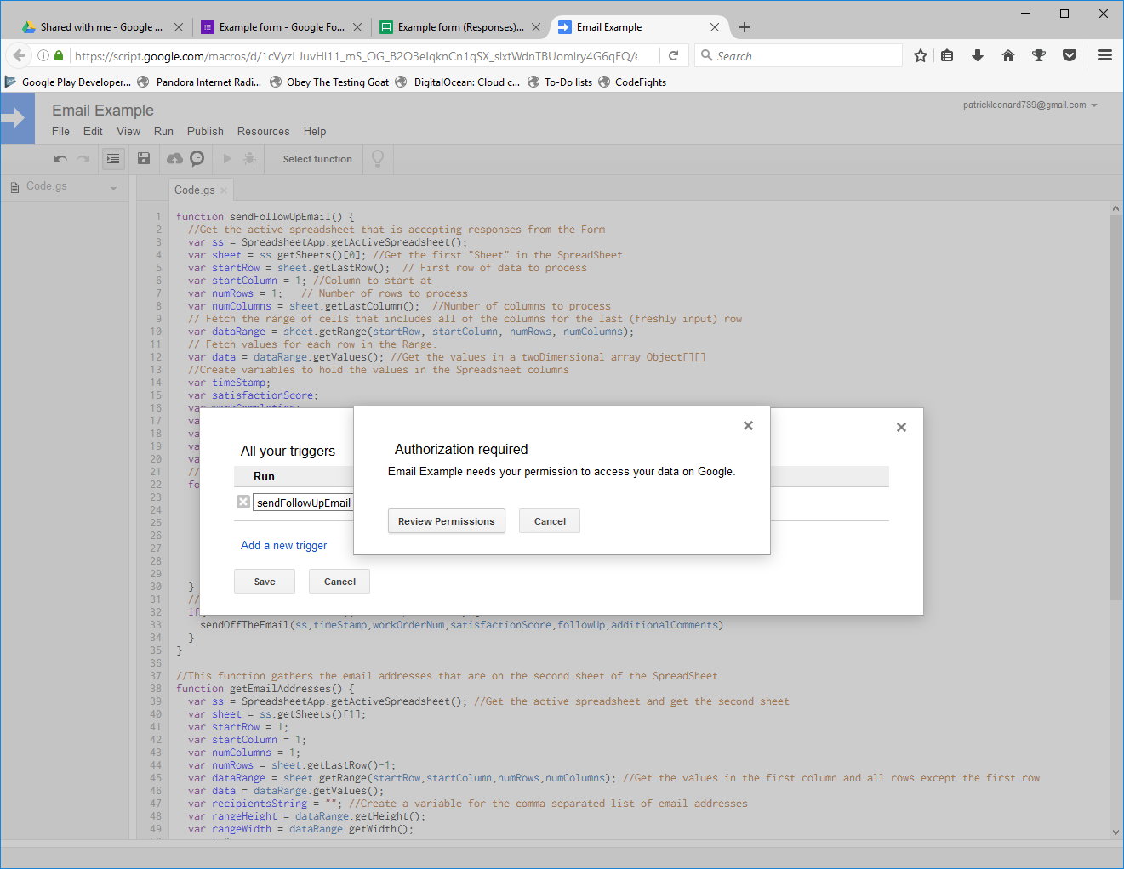
Task: Go to the browser home icon
Action: 1008,55
